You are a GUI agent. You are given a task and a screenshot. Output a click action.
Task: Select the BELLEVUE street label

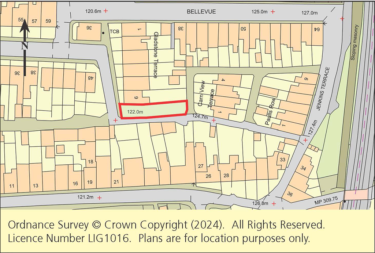[201, 11]
